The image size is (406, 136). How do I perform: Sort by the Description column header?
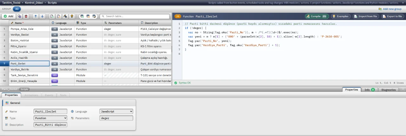pos(155,23)
